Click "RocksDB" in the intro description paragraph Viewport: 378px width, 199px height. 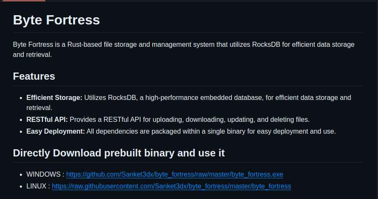tap(269, 44)
